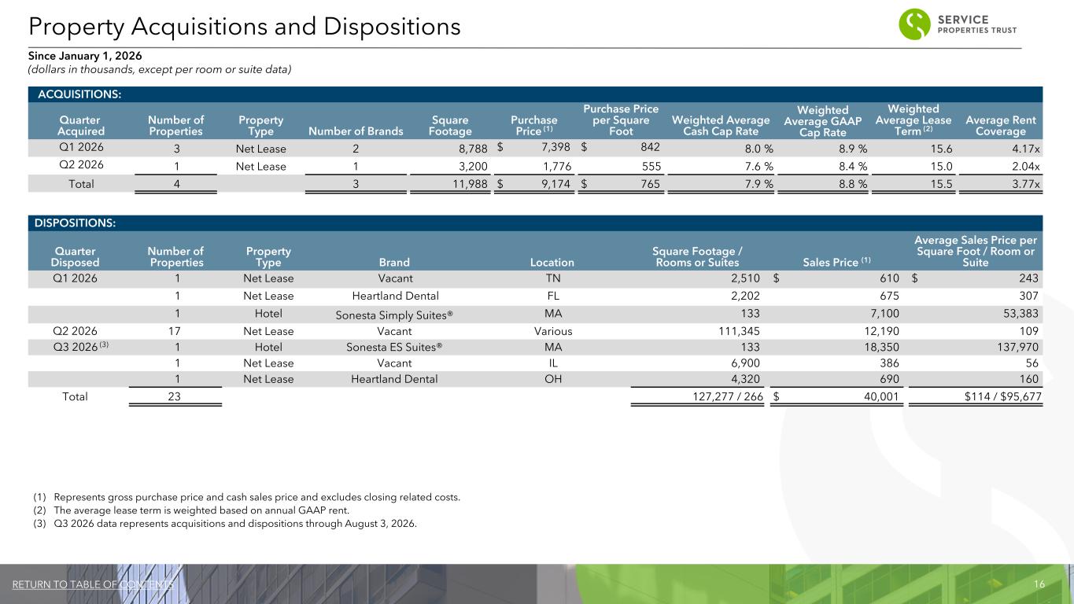
Task: Open the Return to Table of Contents link
Action: pyautogui.click(x=93, y=584)
